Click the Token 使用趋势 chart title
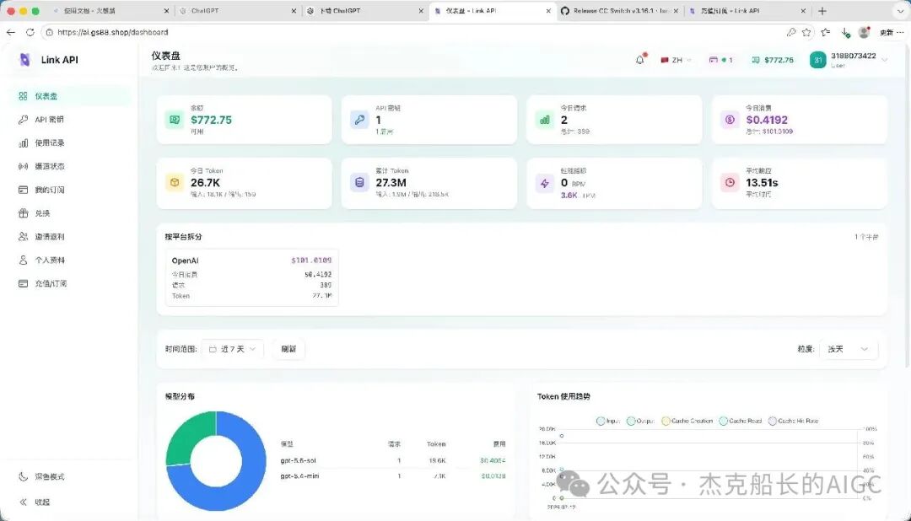 [x=563, y=396]
